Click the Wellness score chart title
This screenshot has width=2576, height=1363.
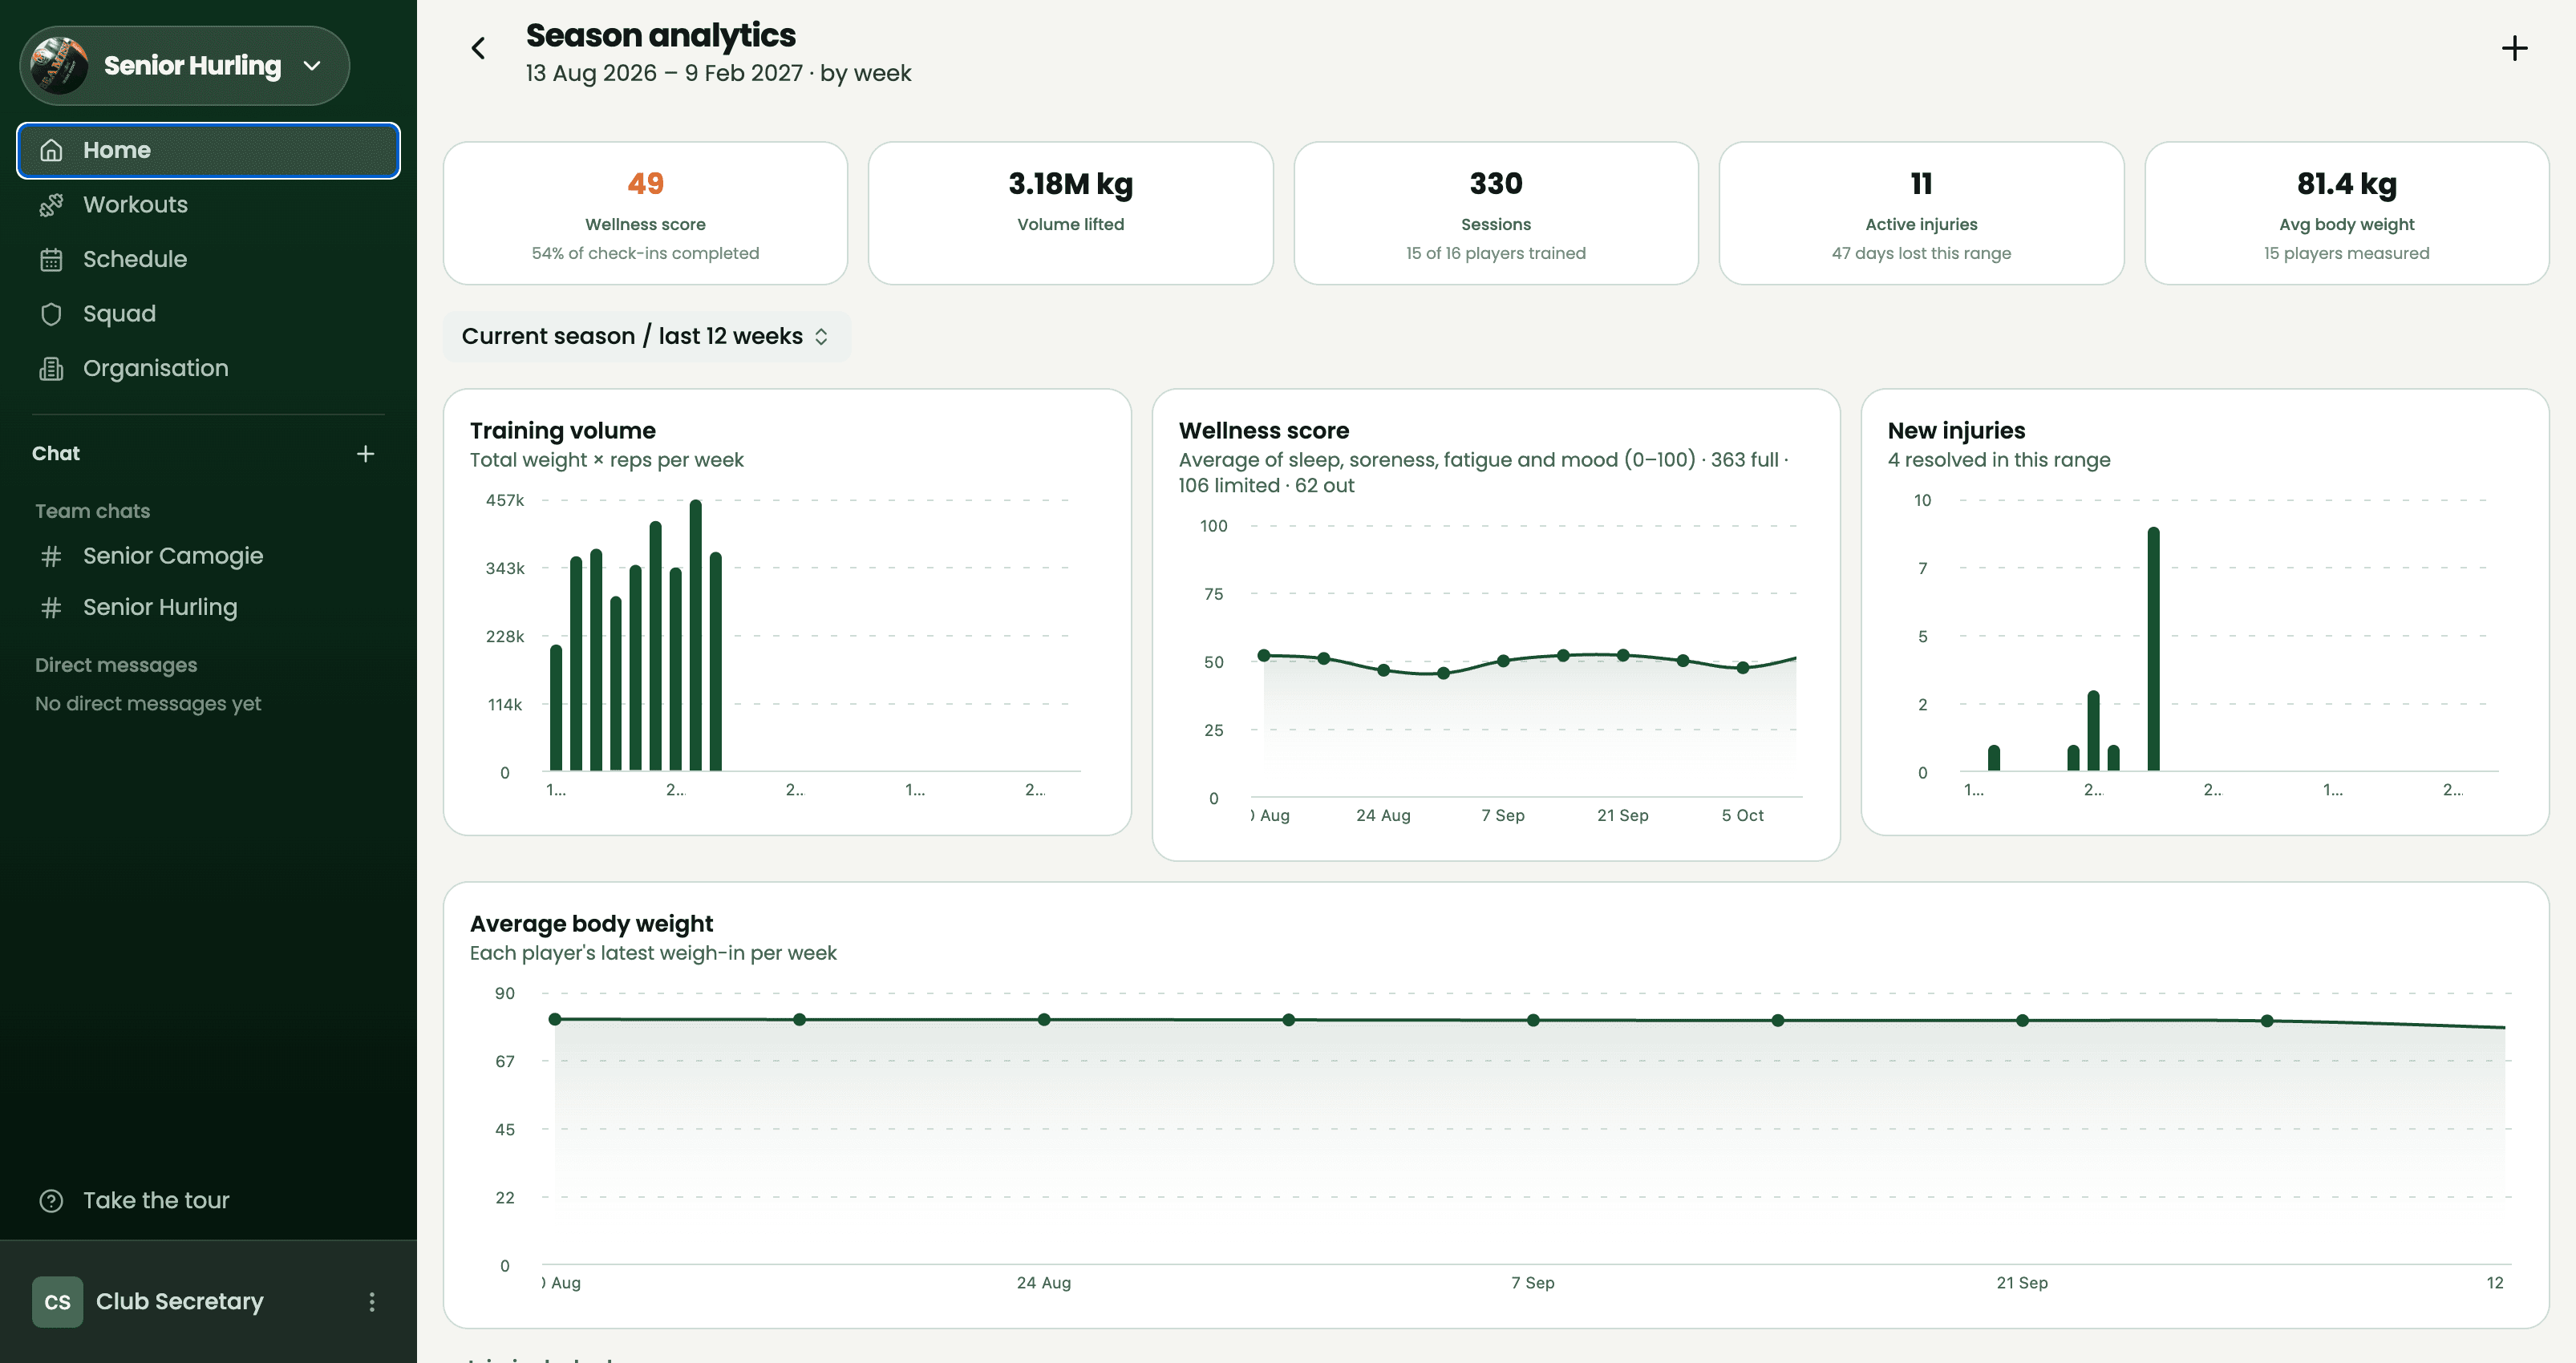click(x=1264, y=430)
